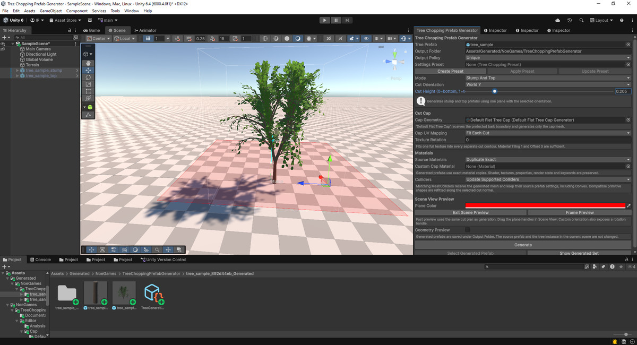This screenshot has width=637, height=345.
Task: Select the Rect tool
Action: tap(88, 91)
